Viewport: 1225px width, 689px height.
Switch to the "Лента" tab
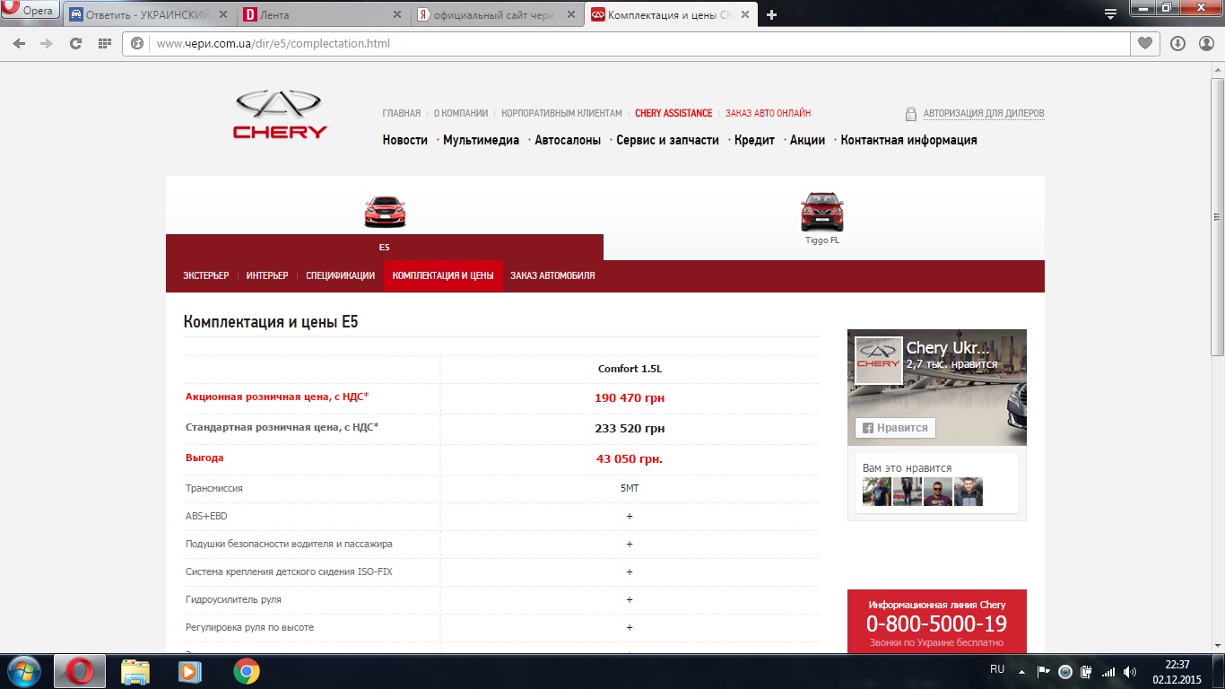[x=323, y=14]
